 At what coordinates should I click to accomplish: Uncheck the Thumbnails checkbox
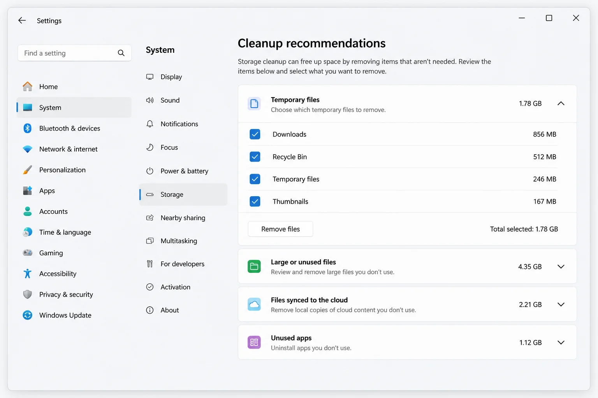[255, 201]
